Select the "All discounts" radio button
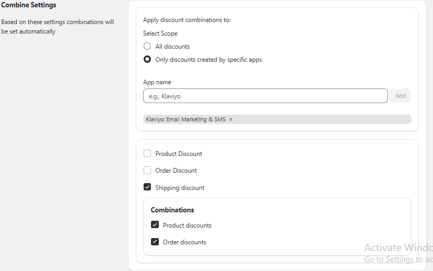 click(x=147, y=46)
